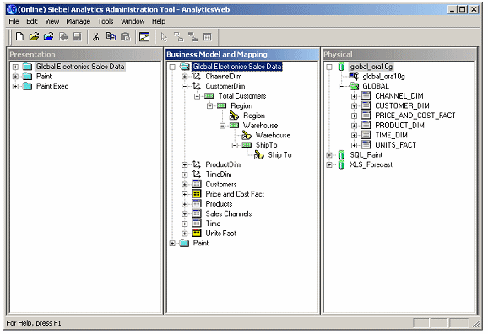
Task: Expand the ChannelDim dimension node
Action: (185, 77)
